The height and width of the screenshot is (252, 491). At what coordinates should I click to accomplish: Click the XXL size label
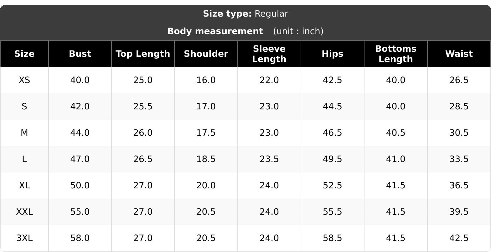coord(24,212)
